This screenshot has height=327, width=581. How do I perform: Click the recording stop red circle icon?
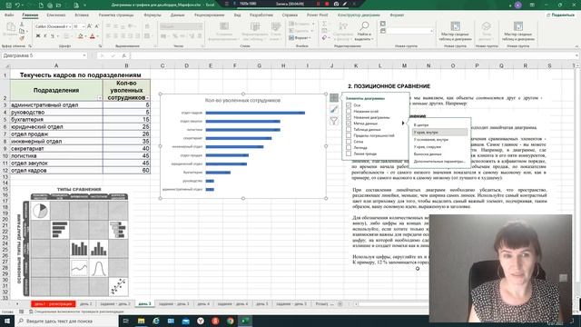tap(327, 4)
